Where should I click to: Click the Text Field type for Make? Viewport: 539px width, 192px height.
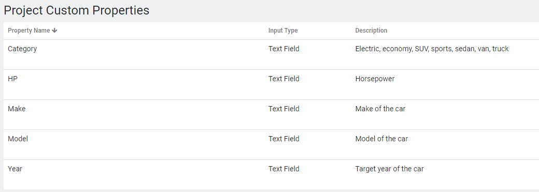coord(284,109)
